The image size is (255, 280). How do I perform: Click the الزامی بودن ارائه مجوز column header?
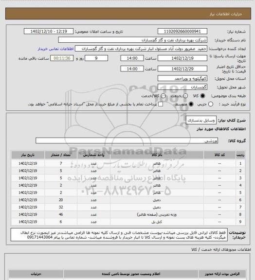[x=222, y=274]
